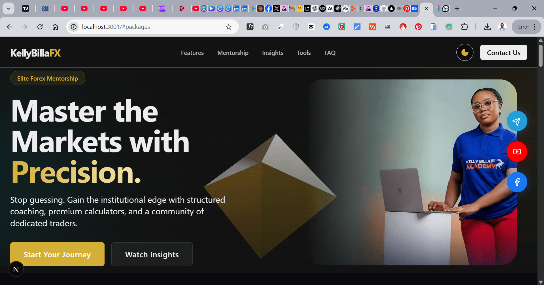
Task: Click the KellyBillaFX logo
Action: (x=36, y=53)
